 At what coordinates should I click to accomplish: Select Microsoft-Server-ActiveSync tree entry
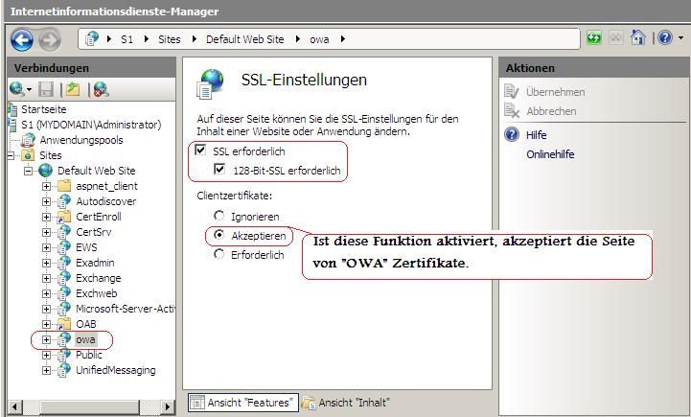(x=126, y=309)
